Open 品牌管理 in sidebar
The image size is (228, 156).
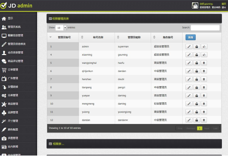tap(19, 112)
